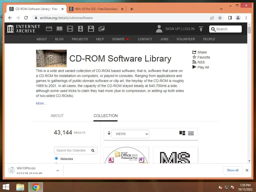
Task: Open the browser side panel
Action: (230, 18)
